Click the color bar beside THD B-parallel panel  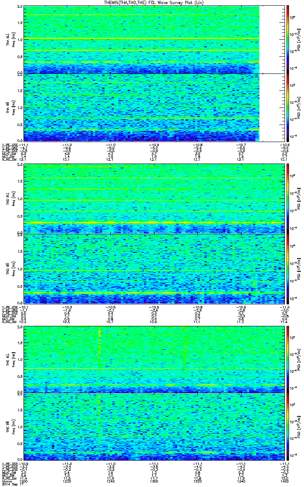pos(287,269)
